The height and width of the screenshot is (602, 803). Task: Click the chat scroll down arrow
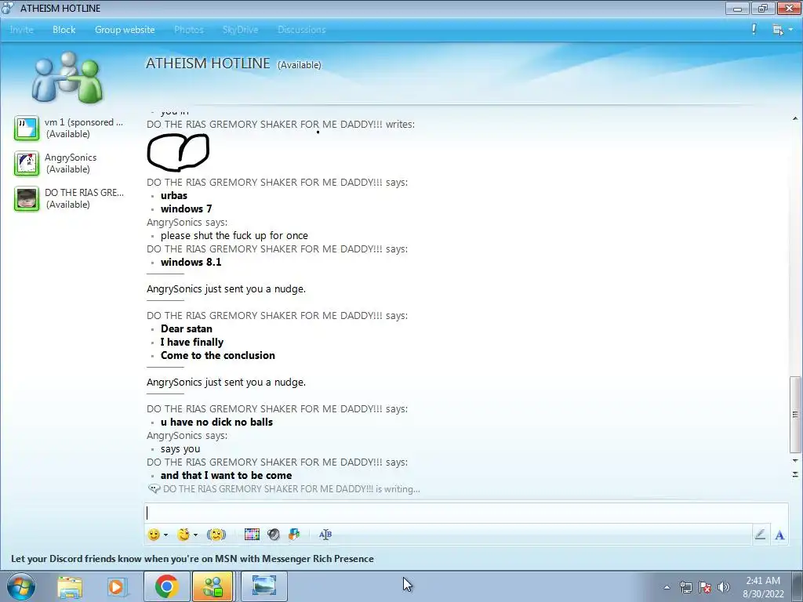(795, 461)
